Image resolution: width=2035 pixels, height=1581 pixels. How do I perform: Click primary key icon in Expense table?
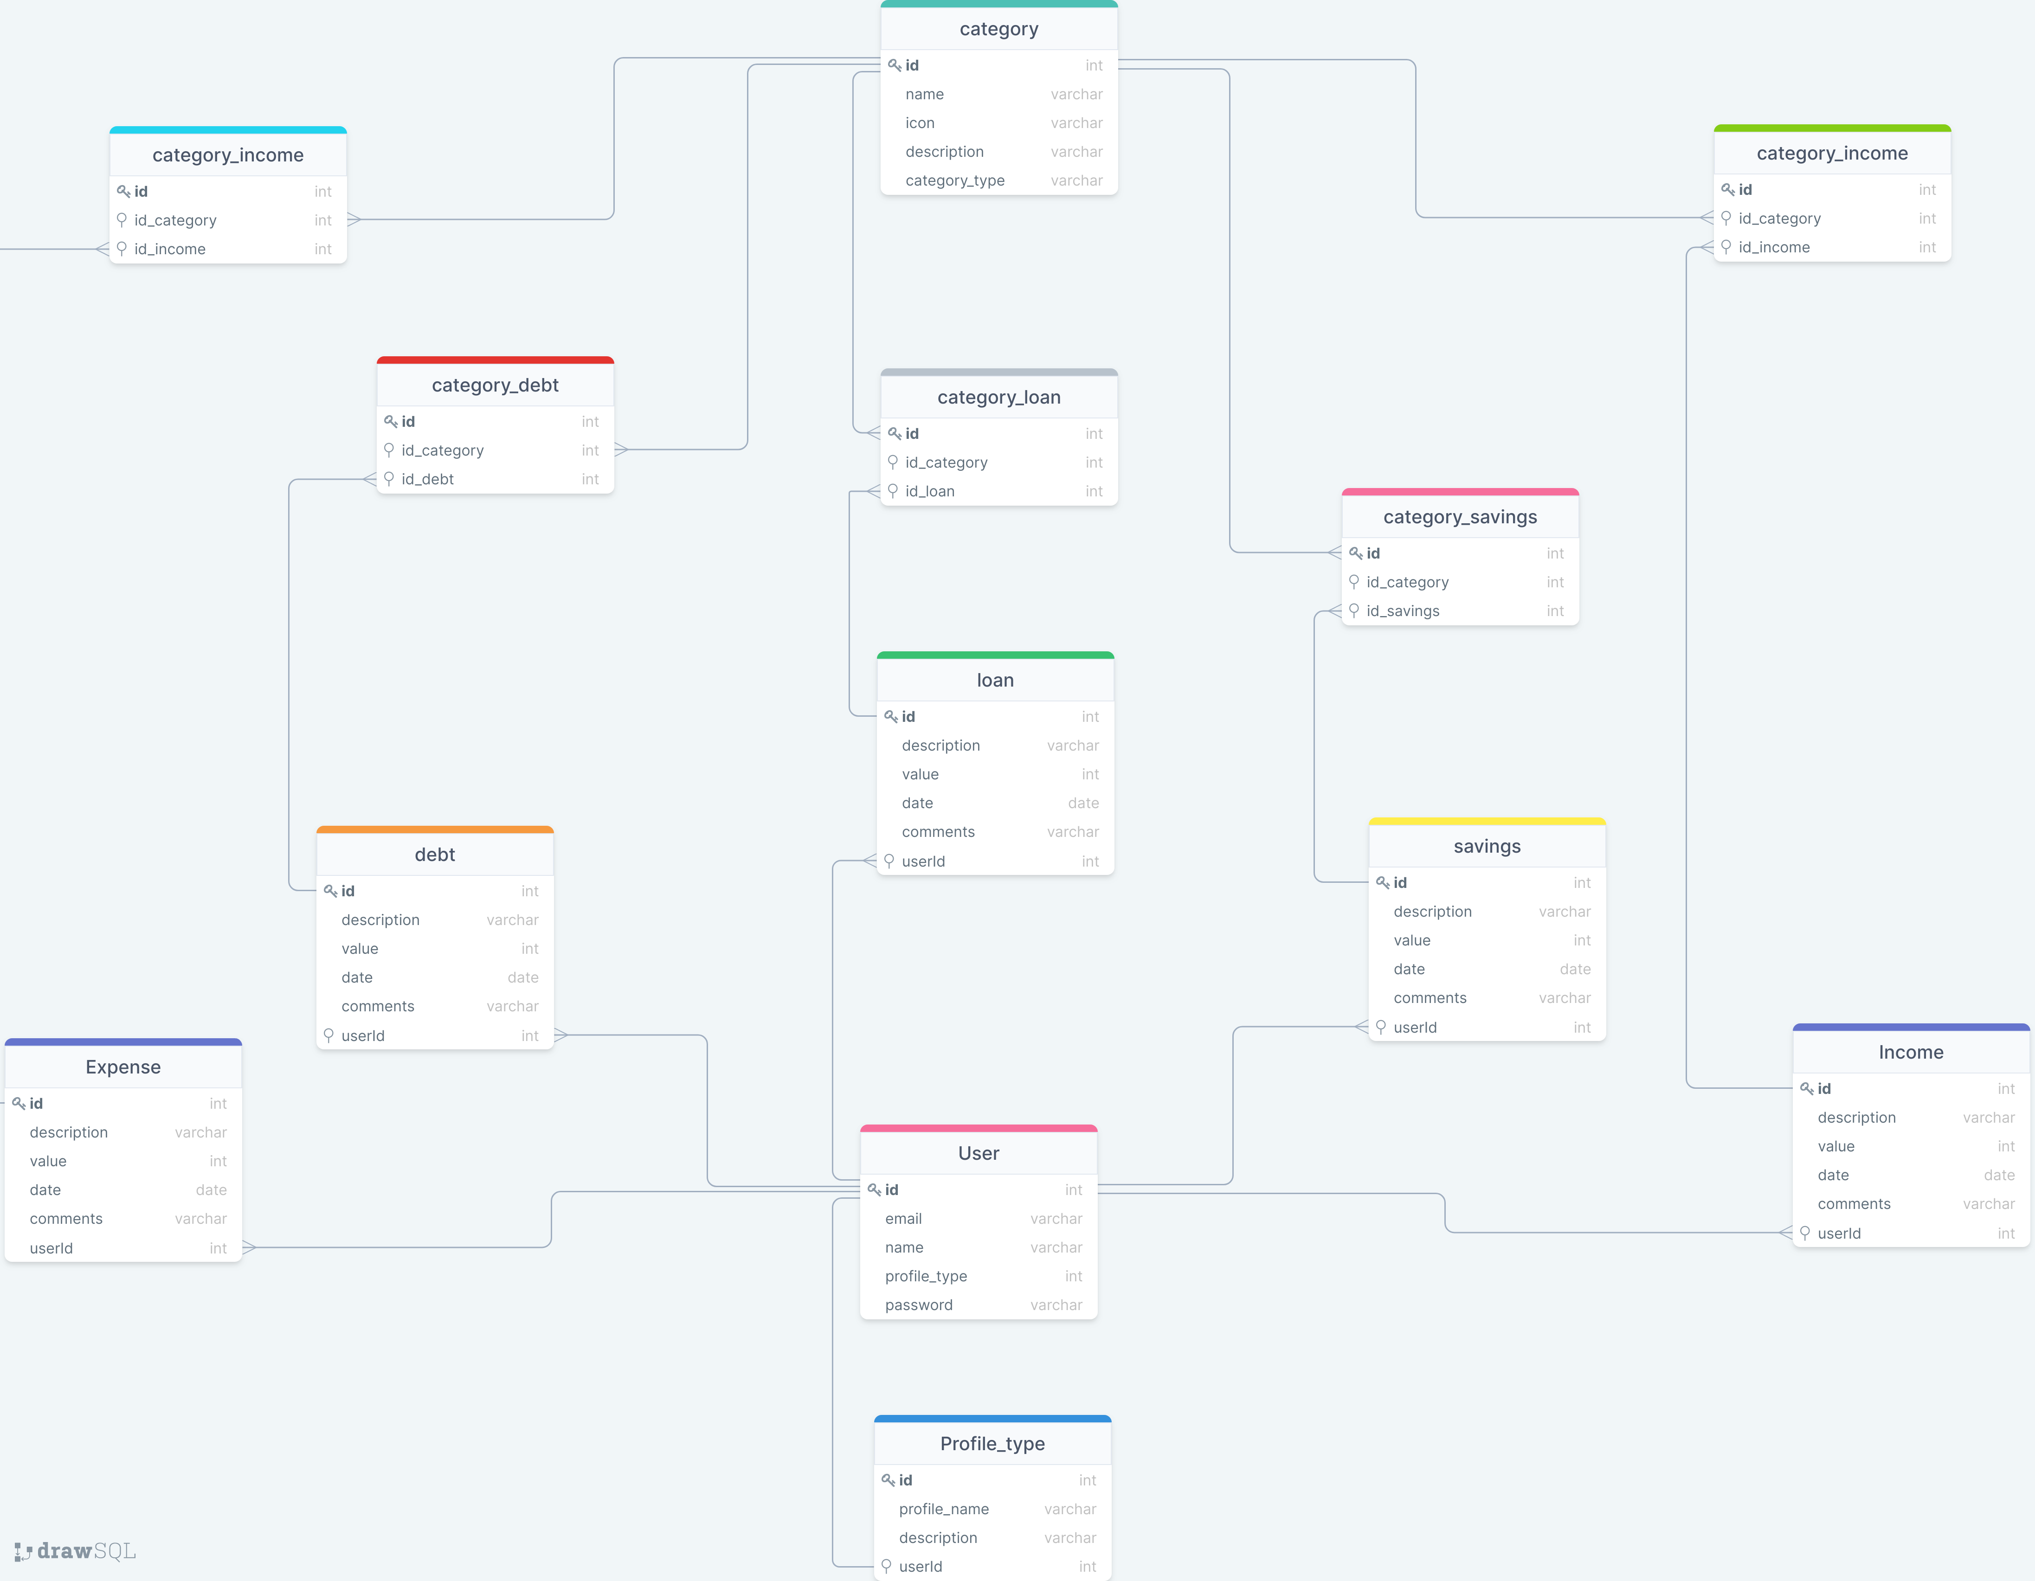pyautogui.click(x=19, y=1103)
